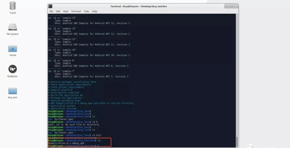This screenshot has height=148, width=290.
Task: Click the terminal cursor at last prompt
Action: (99, 146)
